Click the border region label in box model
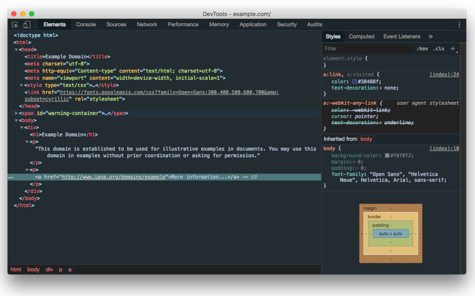The height and width of the screenshot is (296, 475). (374, 217)
